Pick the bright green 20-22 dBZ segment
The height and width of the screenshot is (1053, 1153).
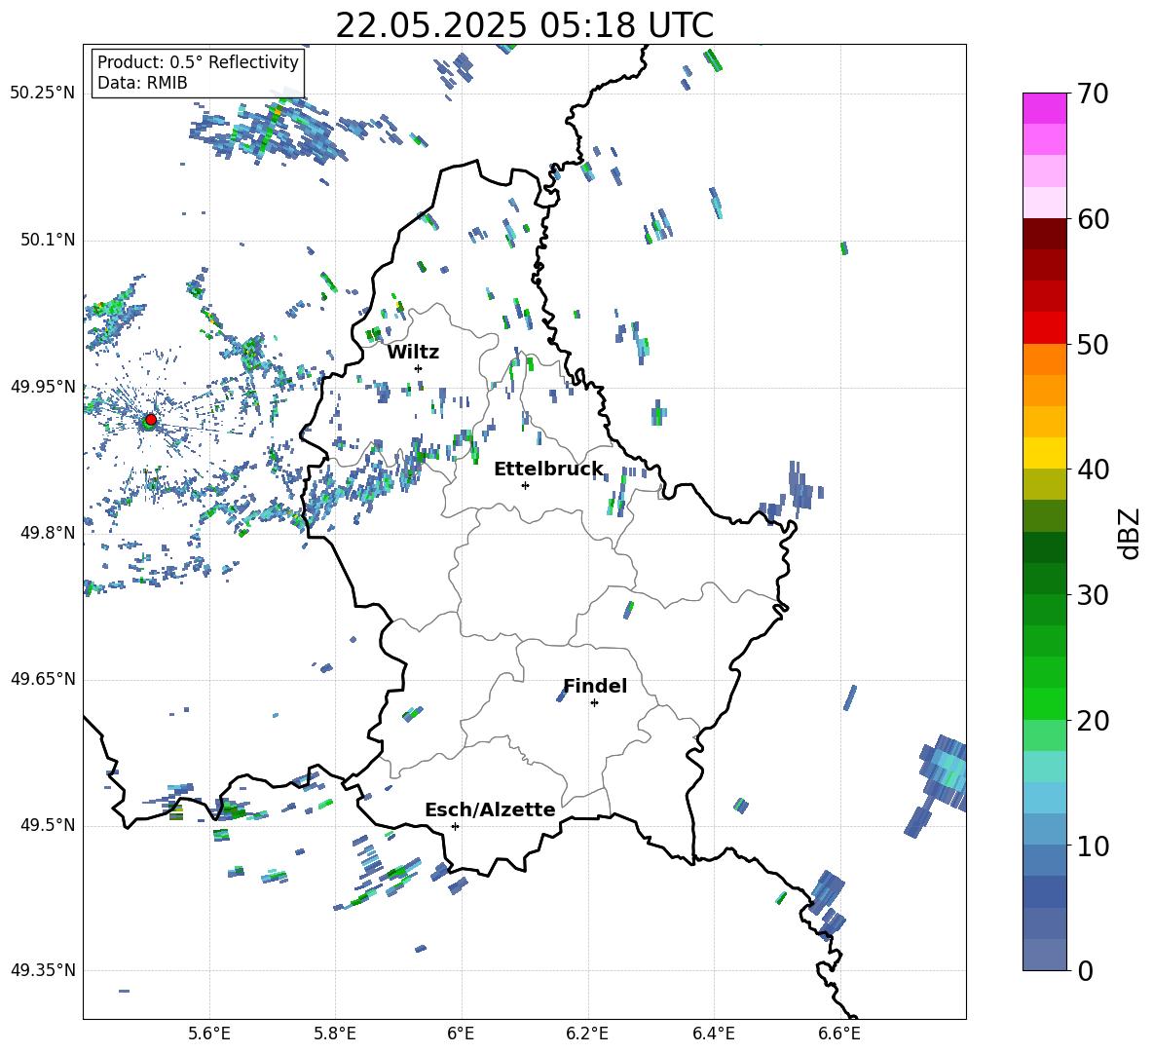tap(1045, 703)
